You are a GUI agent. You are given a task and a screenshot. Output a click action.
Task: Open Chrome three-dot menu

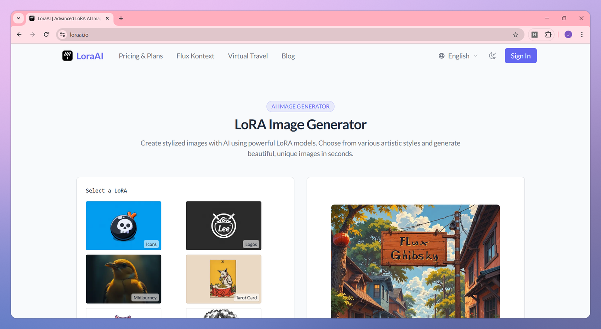(582, 35)
